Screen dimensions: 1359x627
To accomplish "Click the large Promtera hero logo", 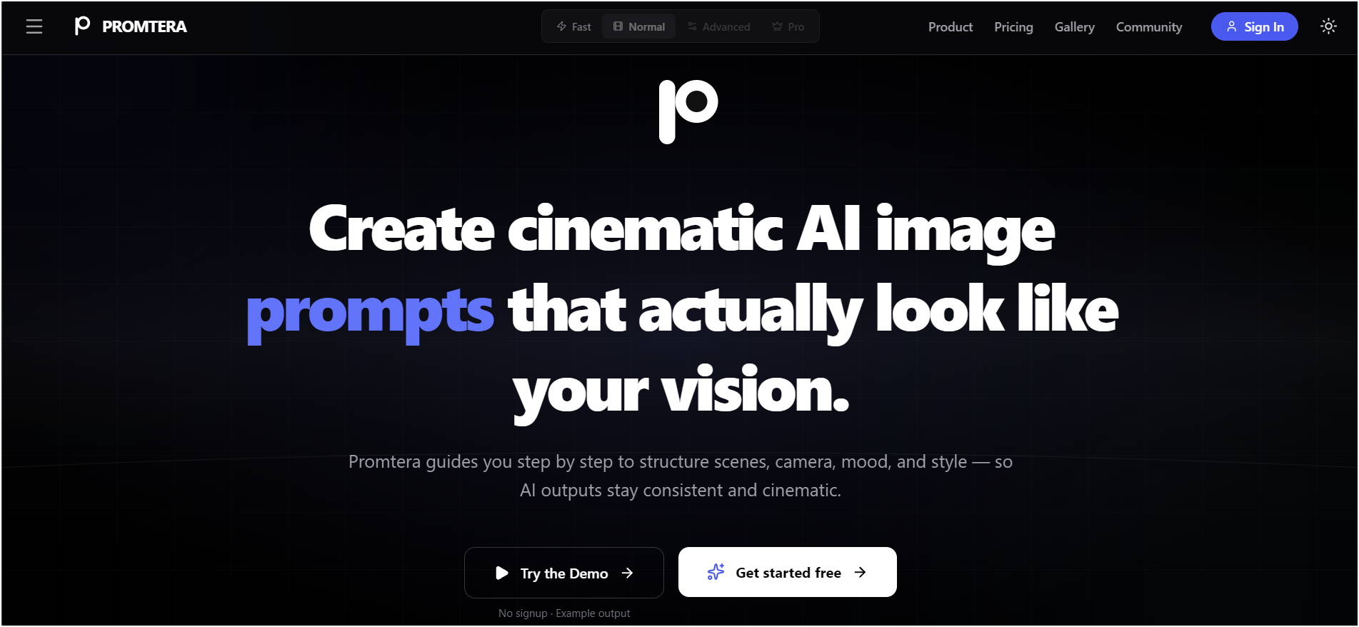I will (x=688, y=111).
